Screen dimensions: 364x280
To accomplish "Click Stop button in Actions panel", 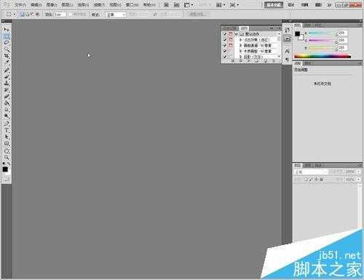I will click(x=233, y=61).
